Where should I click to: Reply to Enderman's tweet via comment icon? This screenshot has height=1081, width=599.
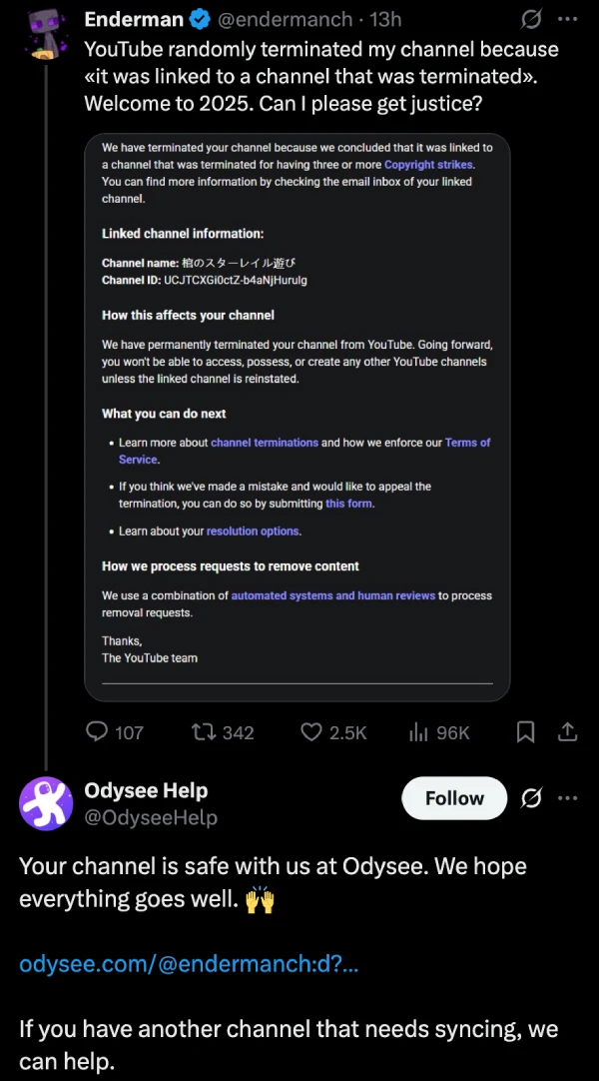[x=98, y=732]
